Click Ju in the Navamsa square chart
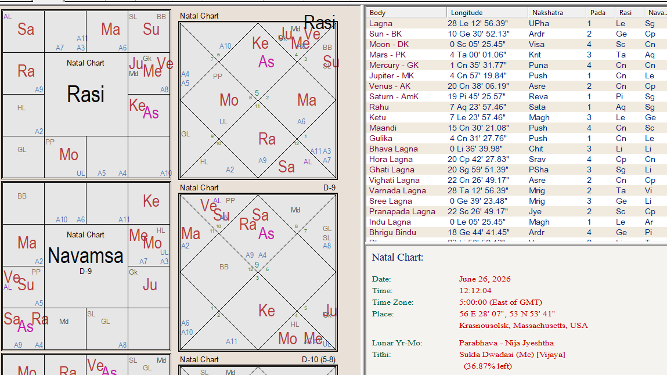The image size is (667, 375). (x=150, y=284)
